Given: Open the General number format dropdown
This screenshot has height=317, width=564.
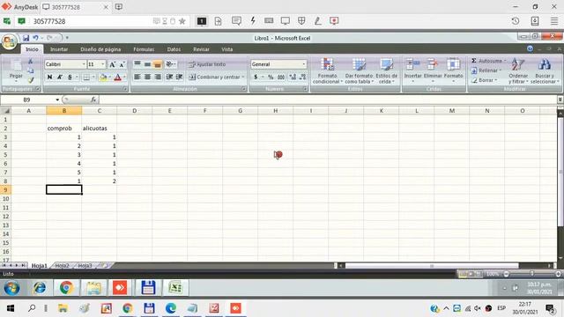Looking at the screenshot, I should [x=304, y=64].
